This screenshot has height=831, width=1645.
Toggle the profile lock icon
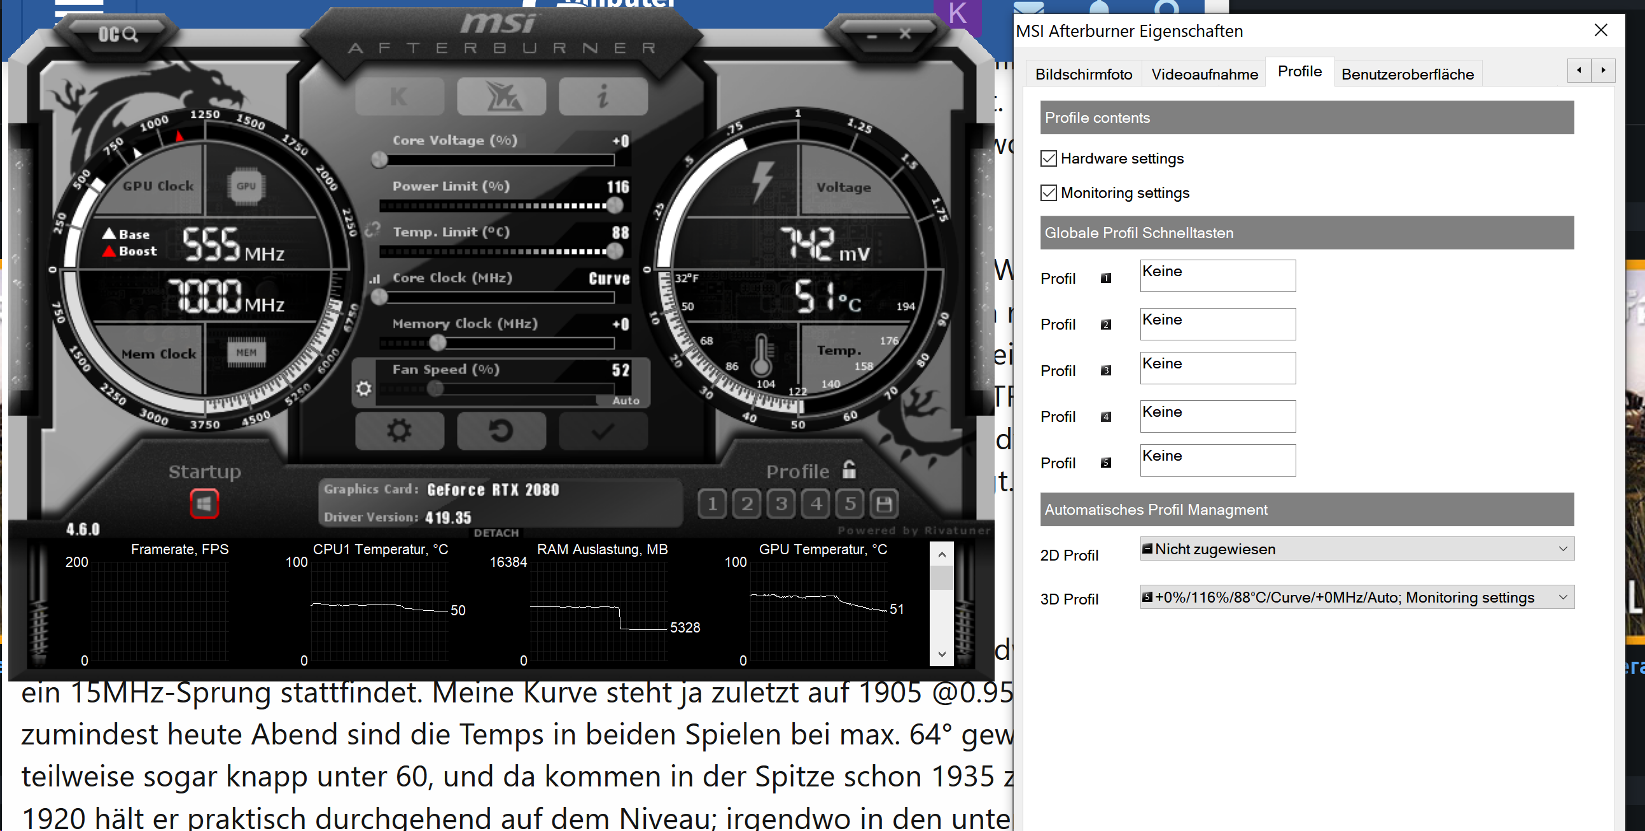click(849, 470)
